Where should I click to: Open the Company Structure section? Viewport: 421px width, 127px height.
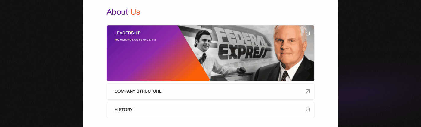pos(138,91)
